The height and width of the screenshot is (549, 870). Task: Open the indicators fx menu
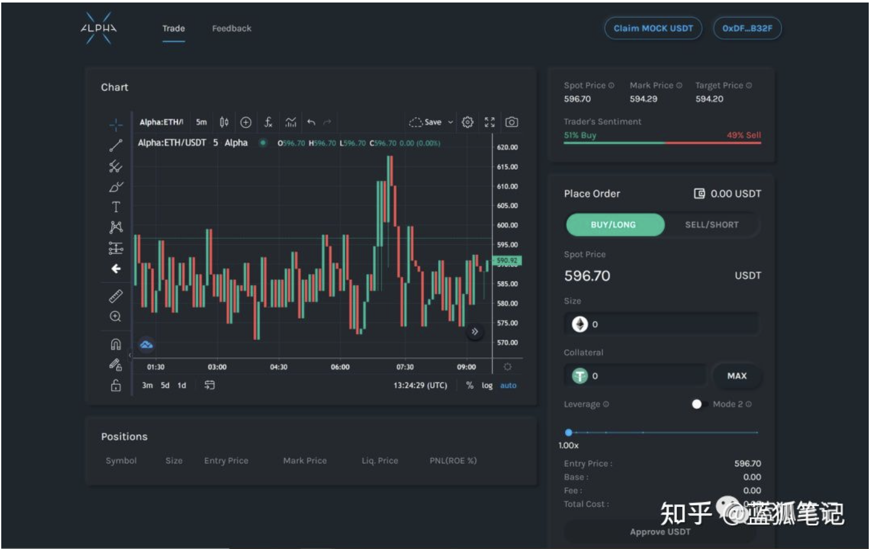[x=268, y=122]
